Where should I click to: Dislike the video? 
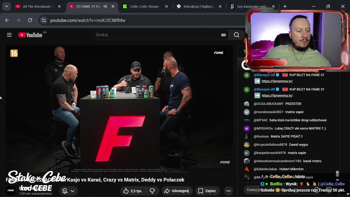tap(153, 191)
